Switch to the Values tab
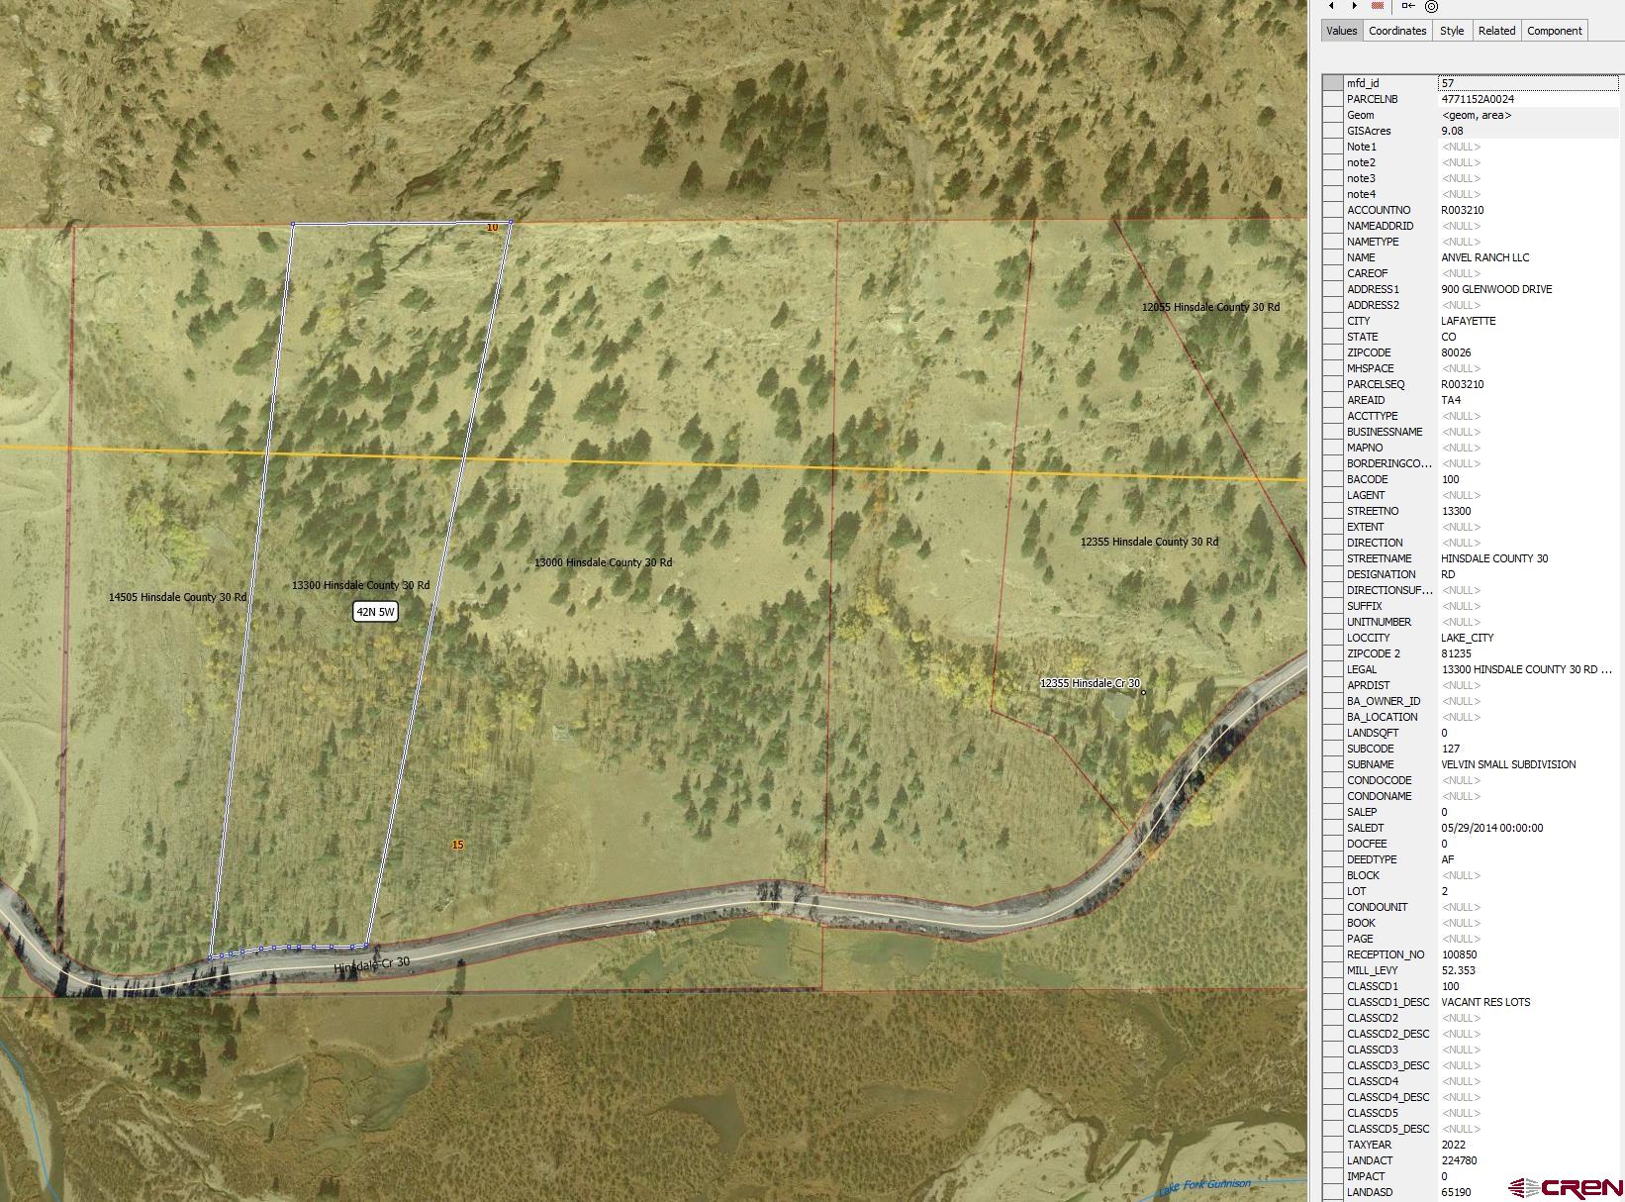Viewport: 1625px width, 1202px height. (1342, 31)
